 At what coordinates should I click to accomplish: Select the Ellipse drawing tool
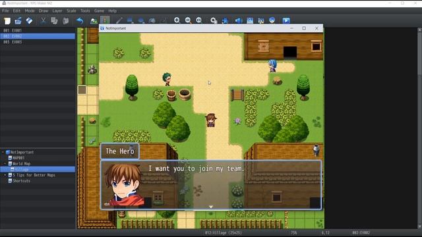click(x=141, y=20)
